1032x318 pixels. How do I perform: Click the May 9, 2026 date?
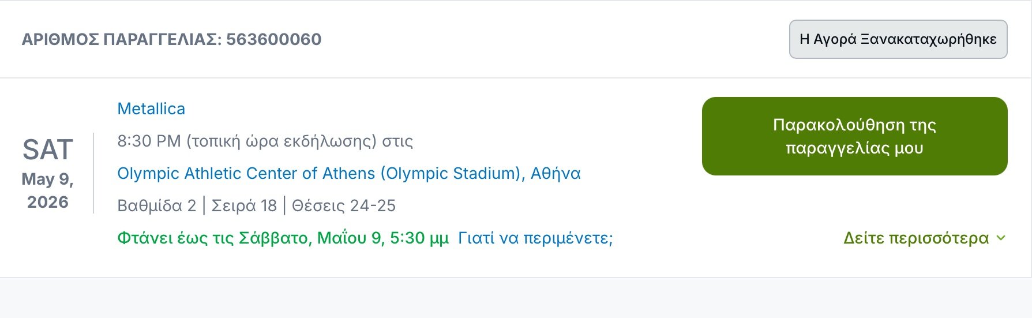pyautogui.click(x=47, y=190)
